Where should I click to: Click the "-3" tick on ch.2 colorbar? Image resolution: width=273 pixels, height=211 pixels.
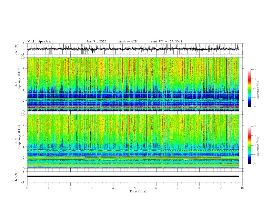[x=254, y=127]
